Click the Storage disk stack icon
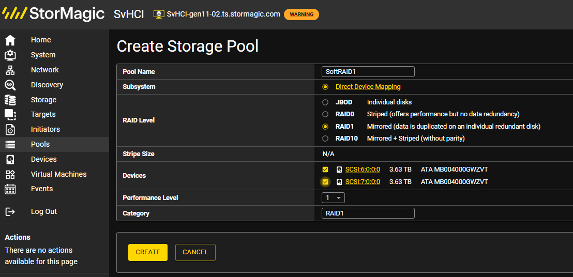The width and height of the screenshot is (573, 277). tap(10, 100)
